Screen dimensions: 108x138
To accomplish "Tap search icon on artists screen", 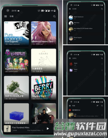I will click(102, 9).
